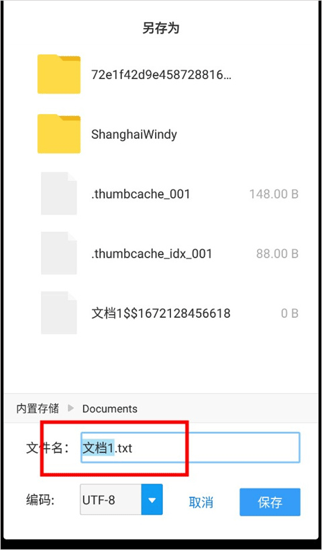The height and width of the screenshot is (550, 322).
Task: Select the .thumbcache_idx_001 file icon
Action: 59,253
